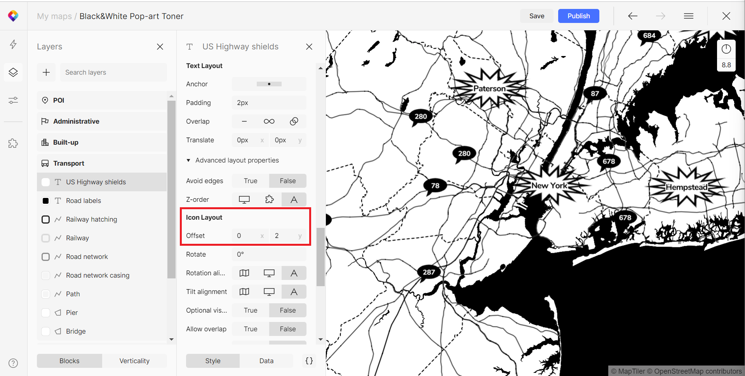The image size is (745, 376).
Task: Click the Search layers input field
Action: 113,72
